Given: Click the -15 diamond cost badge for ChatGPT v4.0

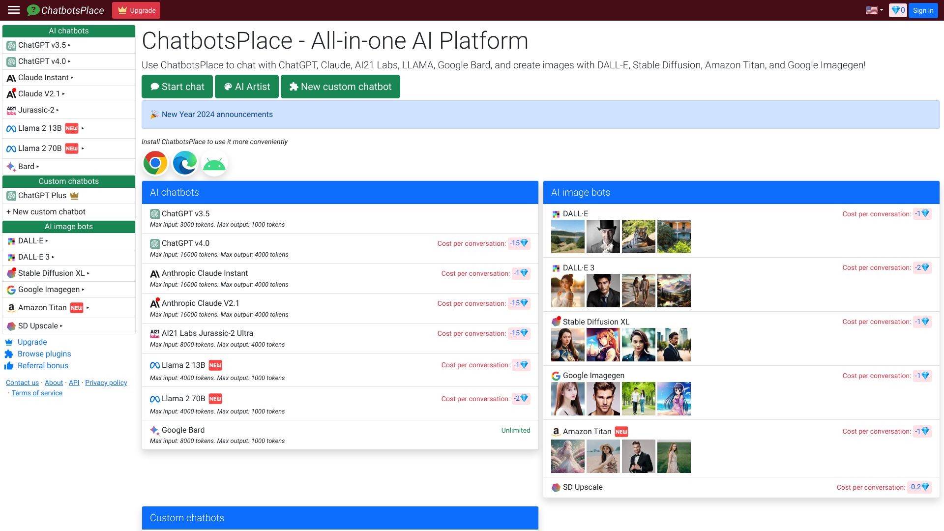Looking at the screenshot, I should pos(518,243).
